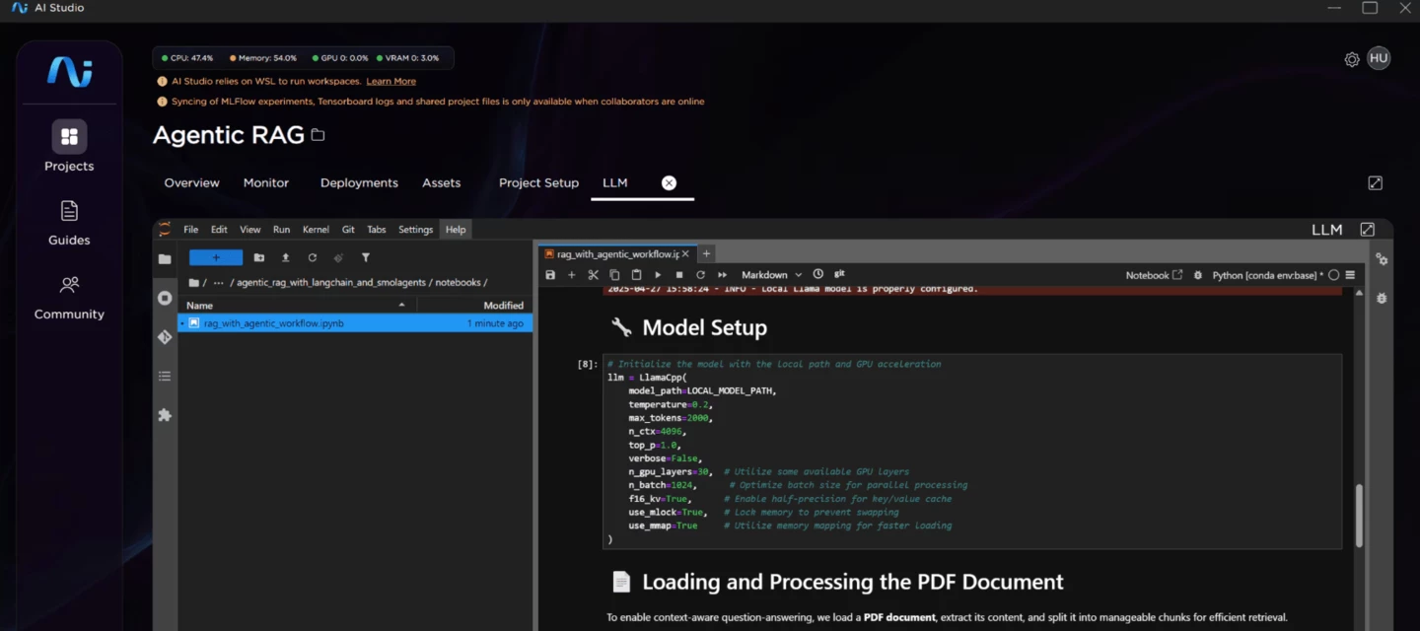
Task: Open the Projects section in the sidebar
Action: 69,146
